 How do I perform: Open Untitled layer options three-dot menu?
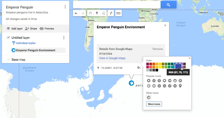pos(64,38)
